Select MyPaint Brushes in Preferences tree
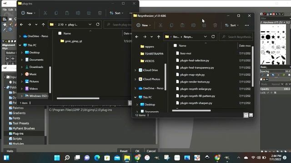Viewport: 291px width, 163px height. [x=24, y=128]
